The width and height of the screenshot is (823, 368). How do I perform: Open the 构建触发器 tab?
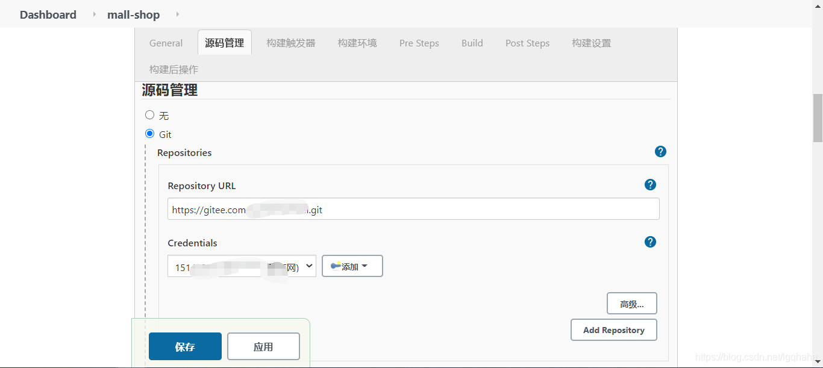[291, 43]
